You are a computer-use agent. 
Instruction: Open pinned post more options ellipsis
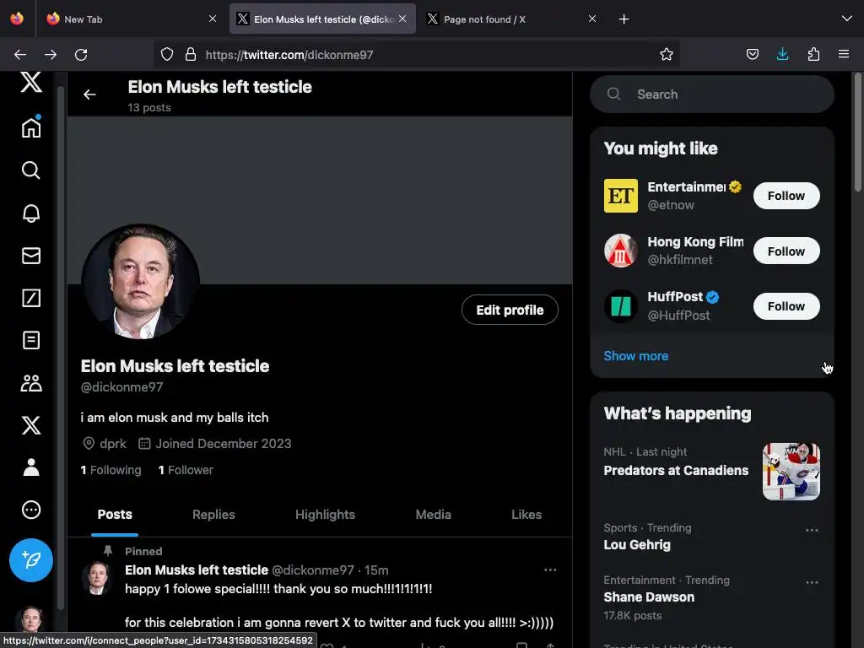pyautogui.click(x=550, y=570)
